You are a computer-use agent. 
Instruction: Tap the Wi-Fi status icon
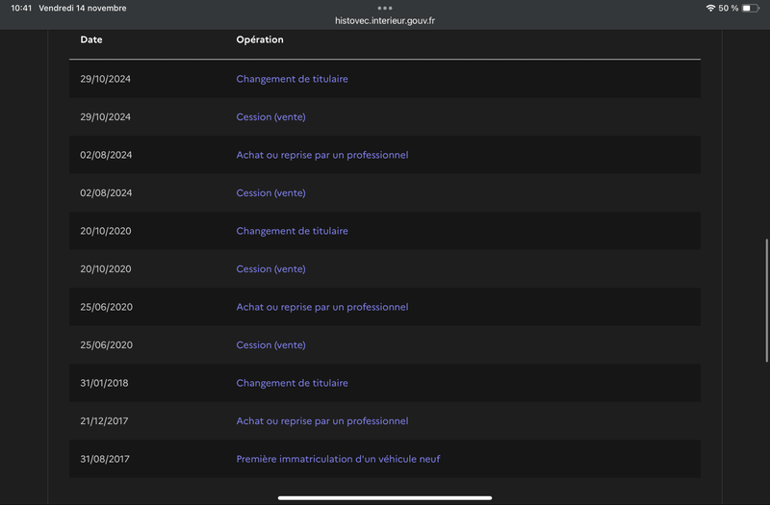click(x=710, y=8)
